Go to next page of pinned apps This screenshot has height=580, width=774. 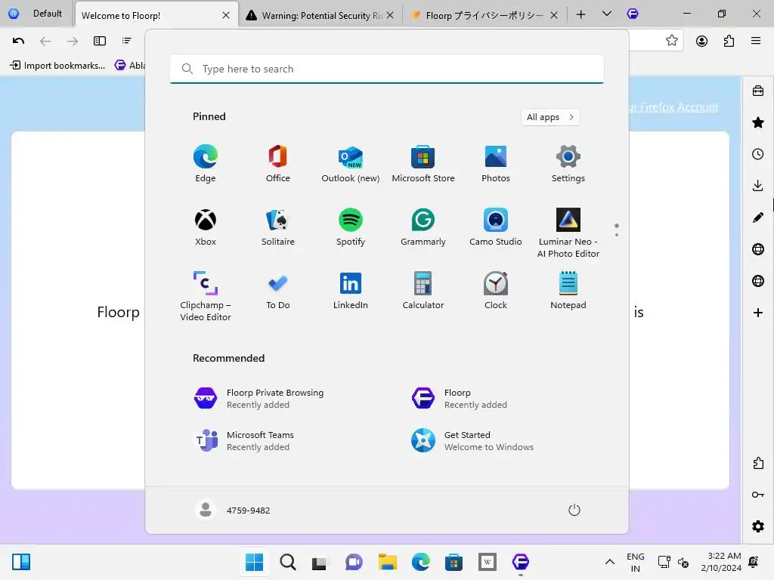617,235
